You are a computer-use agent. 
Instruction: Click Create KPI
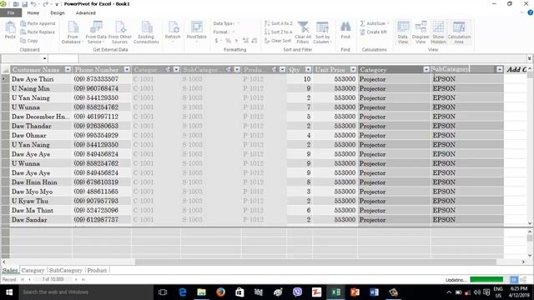click(373, 32)
